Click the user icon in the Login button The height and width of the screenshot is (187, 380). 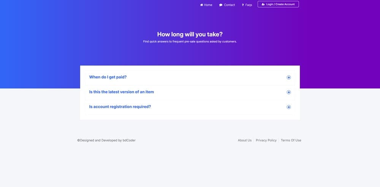pyautogui.click(x=263, y=4)
